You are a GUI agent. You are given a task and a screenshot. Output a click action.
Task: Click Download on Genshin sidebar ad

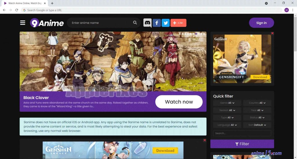tap(260, 77)
